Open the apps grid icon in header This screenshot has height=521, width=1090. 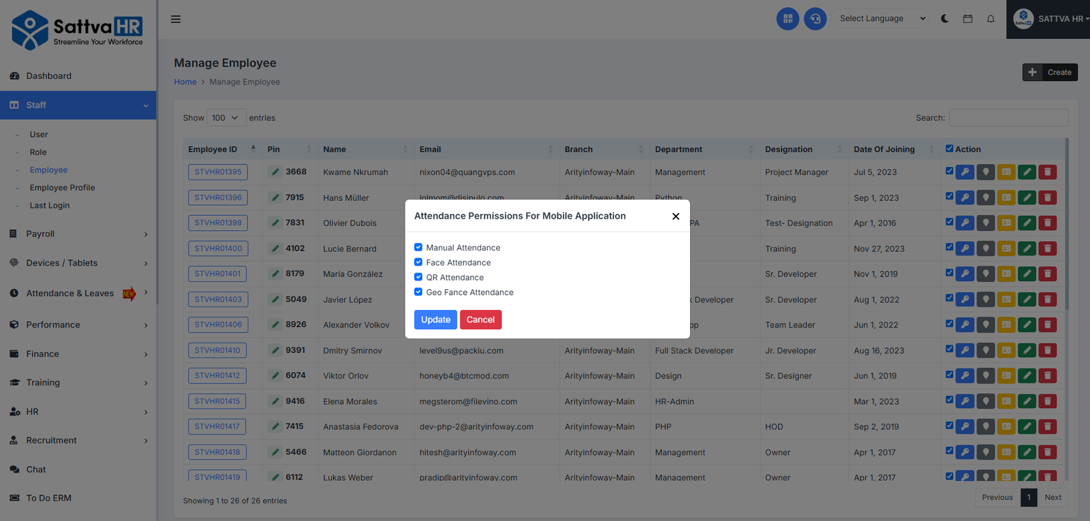[788, 19]
